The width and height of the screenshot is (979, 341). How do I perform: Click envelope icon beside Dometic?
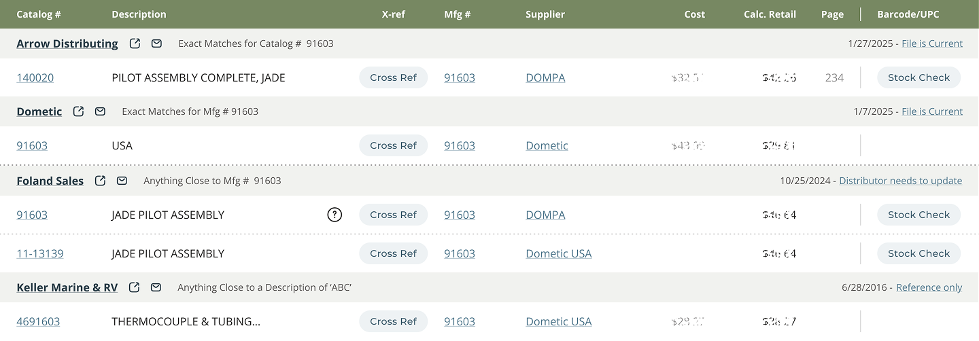(100, 111)
